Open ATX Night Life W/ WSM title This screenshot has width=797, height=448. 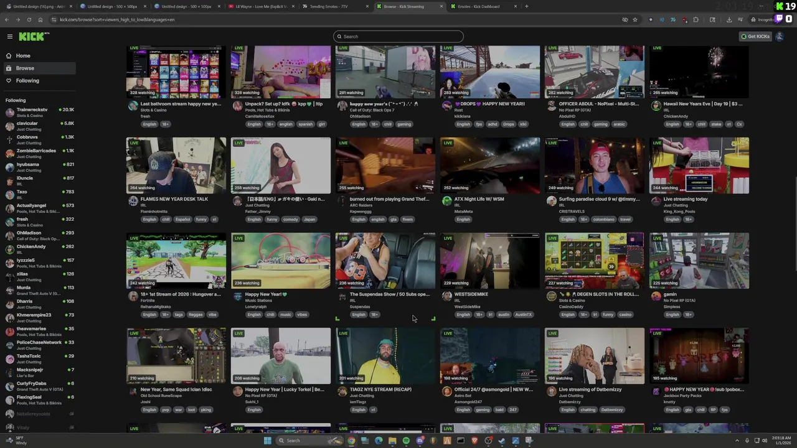(x=479, y=199)
